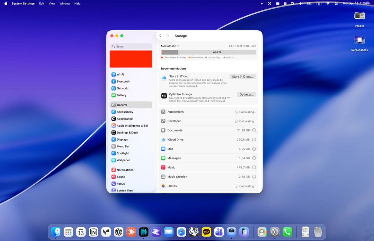Open Finder from the Dock
374x241 pixels.
click(x=56, y=232)
